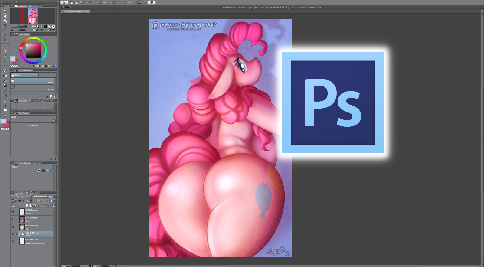Image resolution: width=484 pixels, height=267 pixels.
Task: Close the PSDFile-GloriousBuns.psd tab
Action: point(63,11)
